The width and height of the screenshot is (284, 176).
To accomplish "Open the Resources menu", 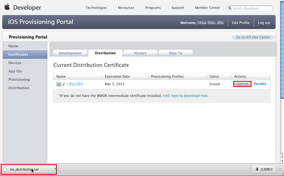I will coord(126,8).
